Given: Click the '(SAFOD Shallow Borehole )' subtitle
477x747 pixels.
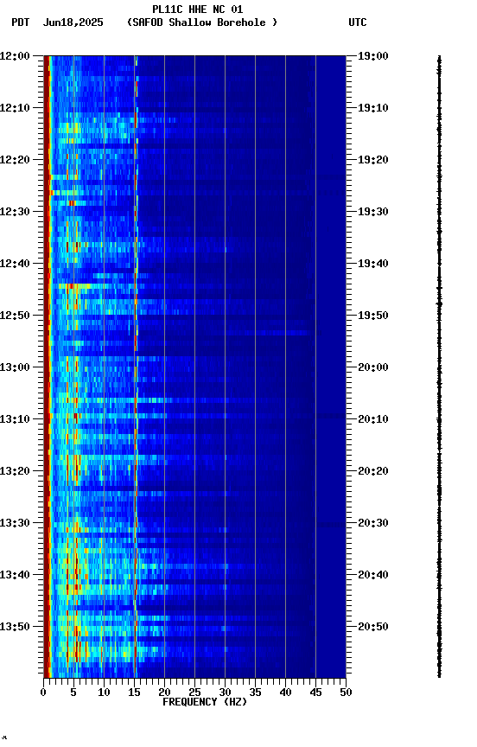Looking at the screenshot, I should 202,22.
